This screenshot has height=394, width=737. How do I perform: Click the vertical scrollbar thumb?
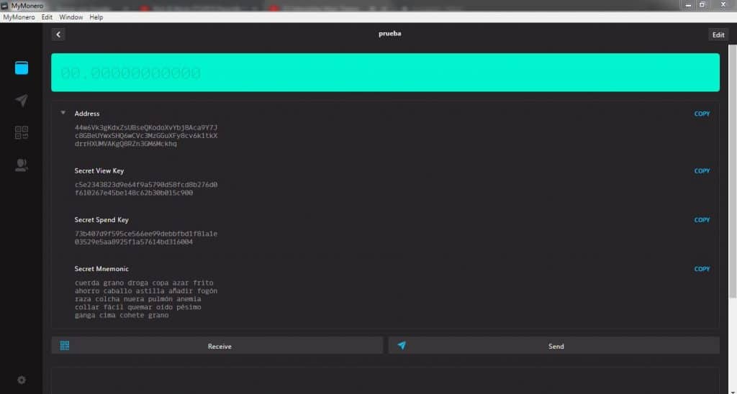pyautogui.click(x=732, y=170)
